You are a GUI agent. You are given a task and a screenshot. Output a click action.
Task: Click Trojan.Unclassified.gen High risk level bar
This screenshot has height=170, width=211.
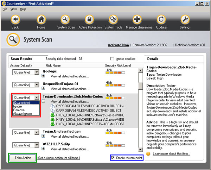115,133
